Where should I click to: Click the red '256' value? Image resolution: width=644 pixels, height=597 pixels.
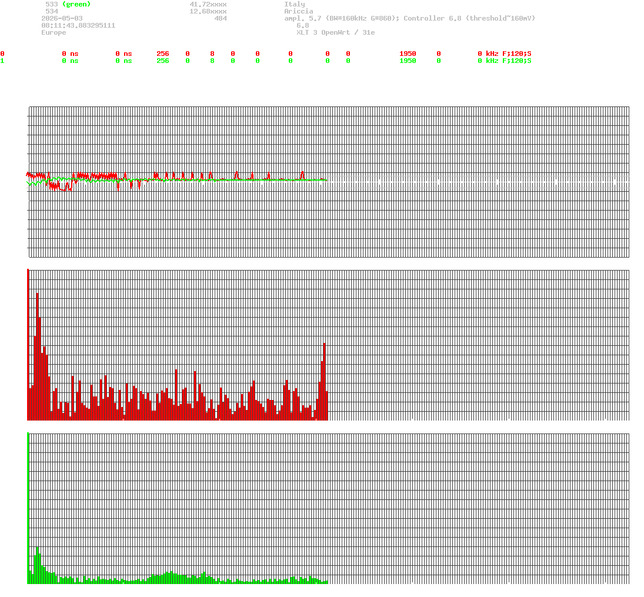[163, 54]
